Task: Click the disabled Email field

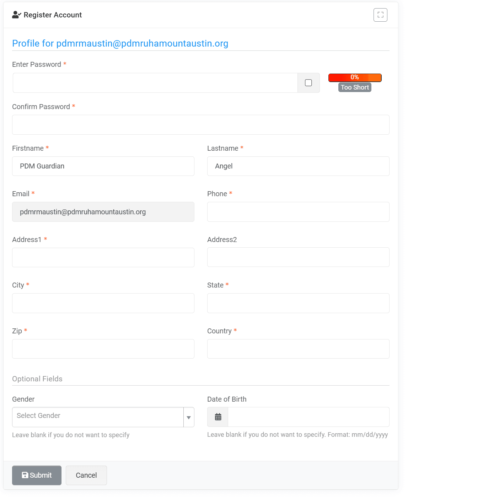Action: [x=103, y=212]
